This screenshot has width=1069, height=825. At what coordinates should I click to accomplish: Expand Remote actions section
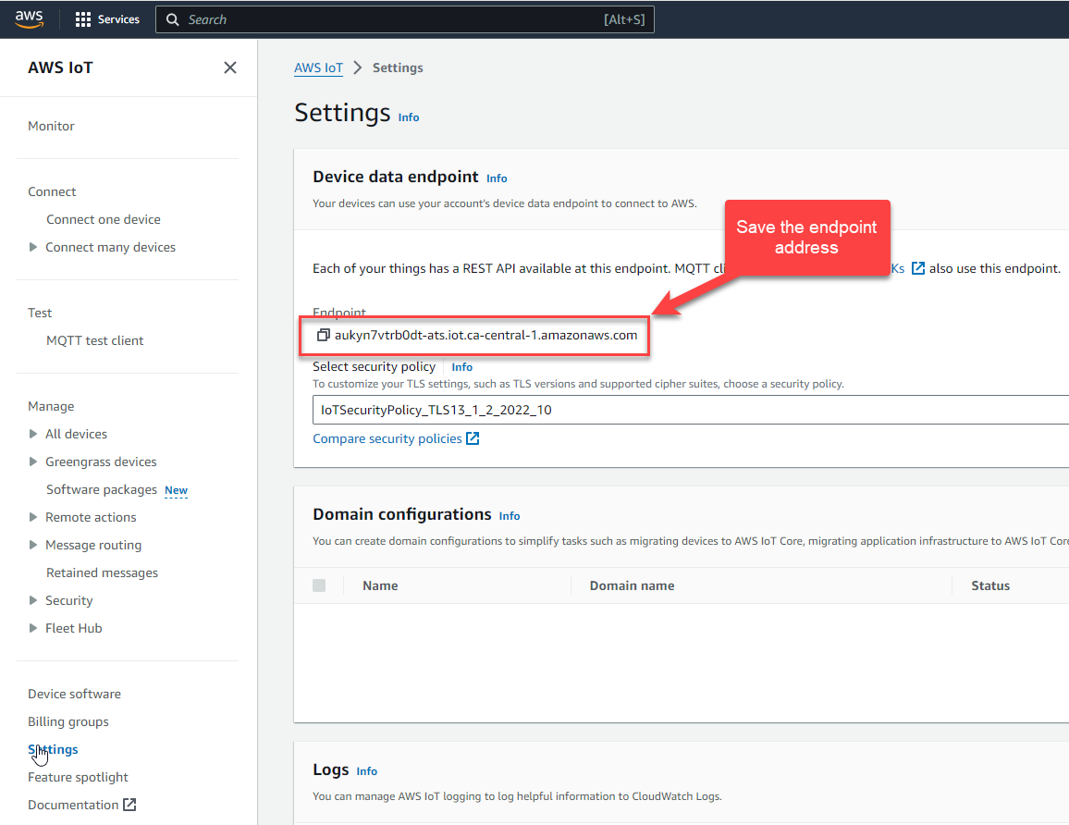[x=32, y=517]
